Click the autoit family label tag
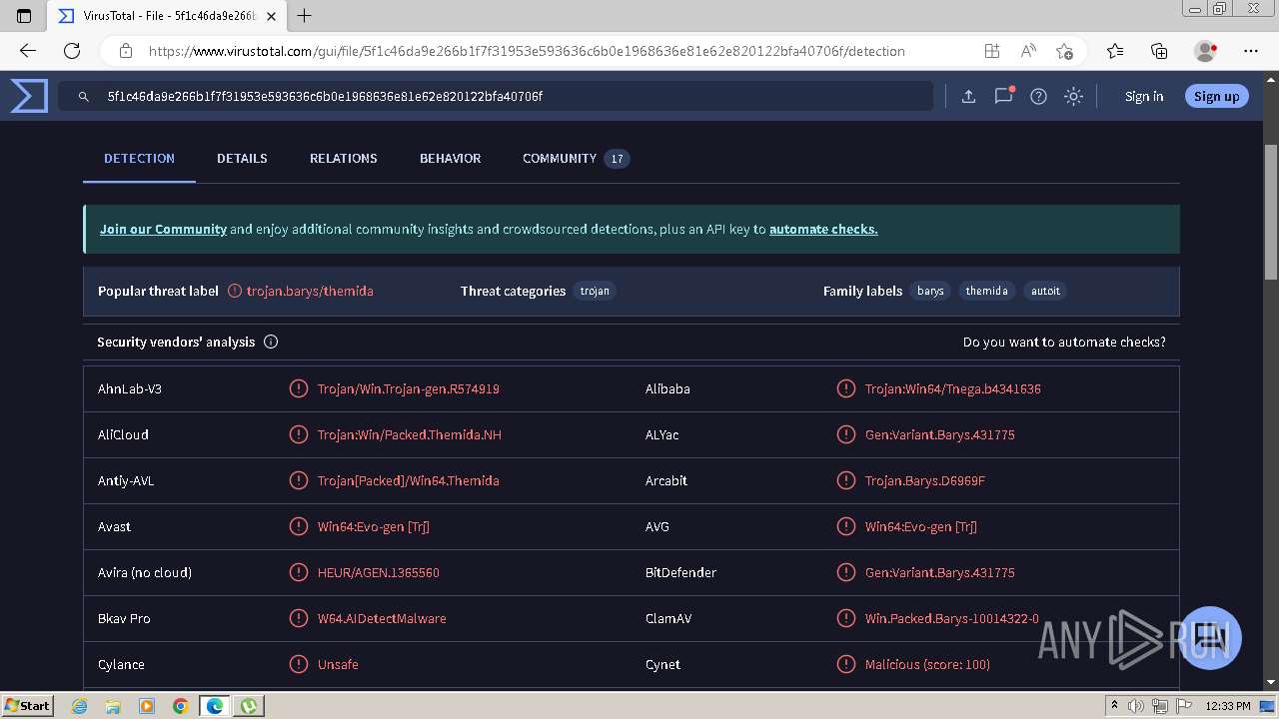Image resolution: width=1279 pixels, height=719 pixels. pos(1045,291)
